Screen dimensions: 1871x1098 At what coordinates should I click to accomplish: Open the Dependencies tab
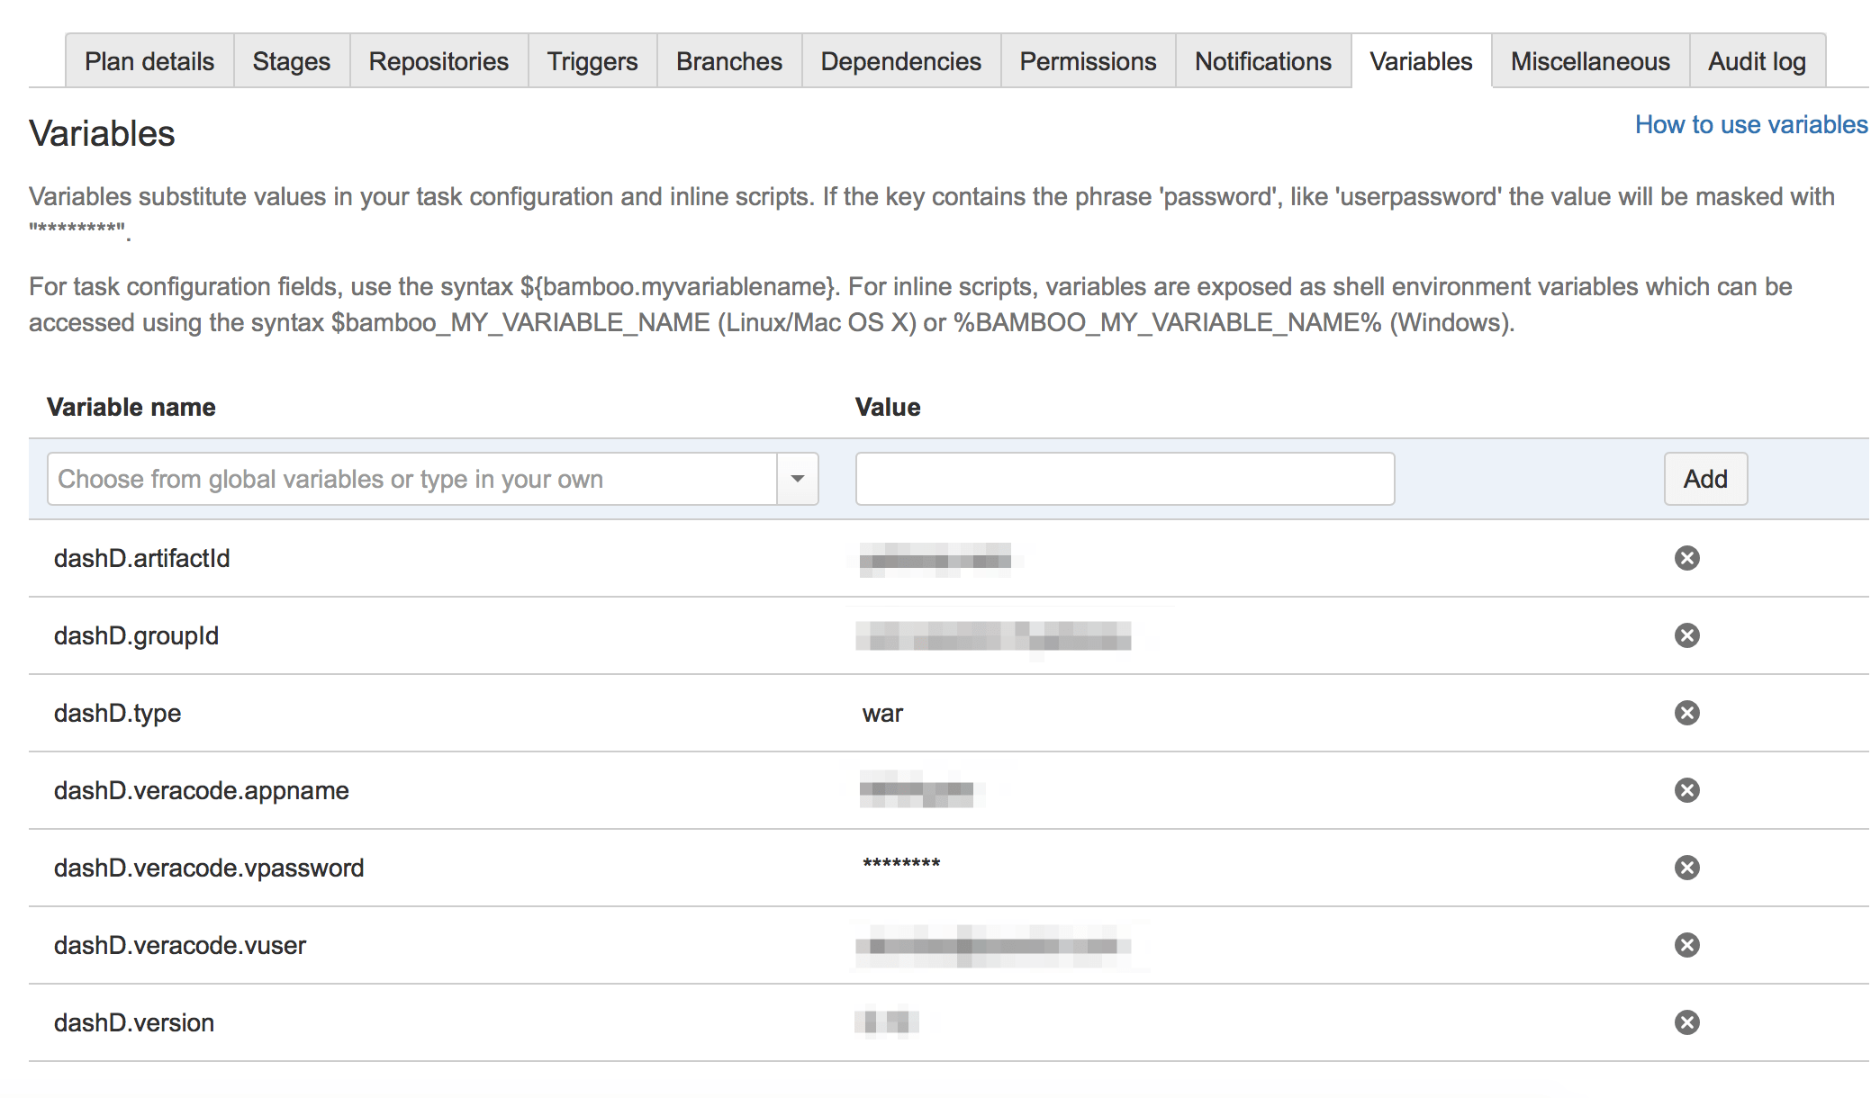point(899,60)
